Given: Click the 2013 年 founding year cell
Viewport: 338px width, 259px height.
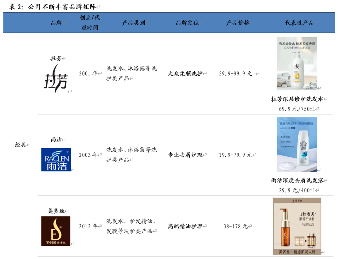Looking at the screenshot, I should (x=88, y=226).
